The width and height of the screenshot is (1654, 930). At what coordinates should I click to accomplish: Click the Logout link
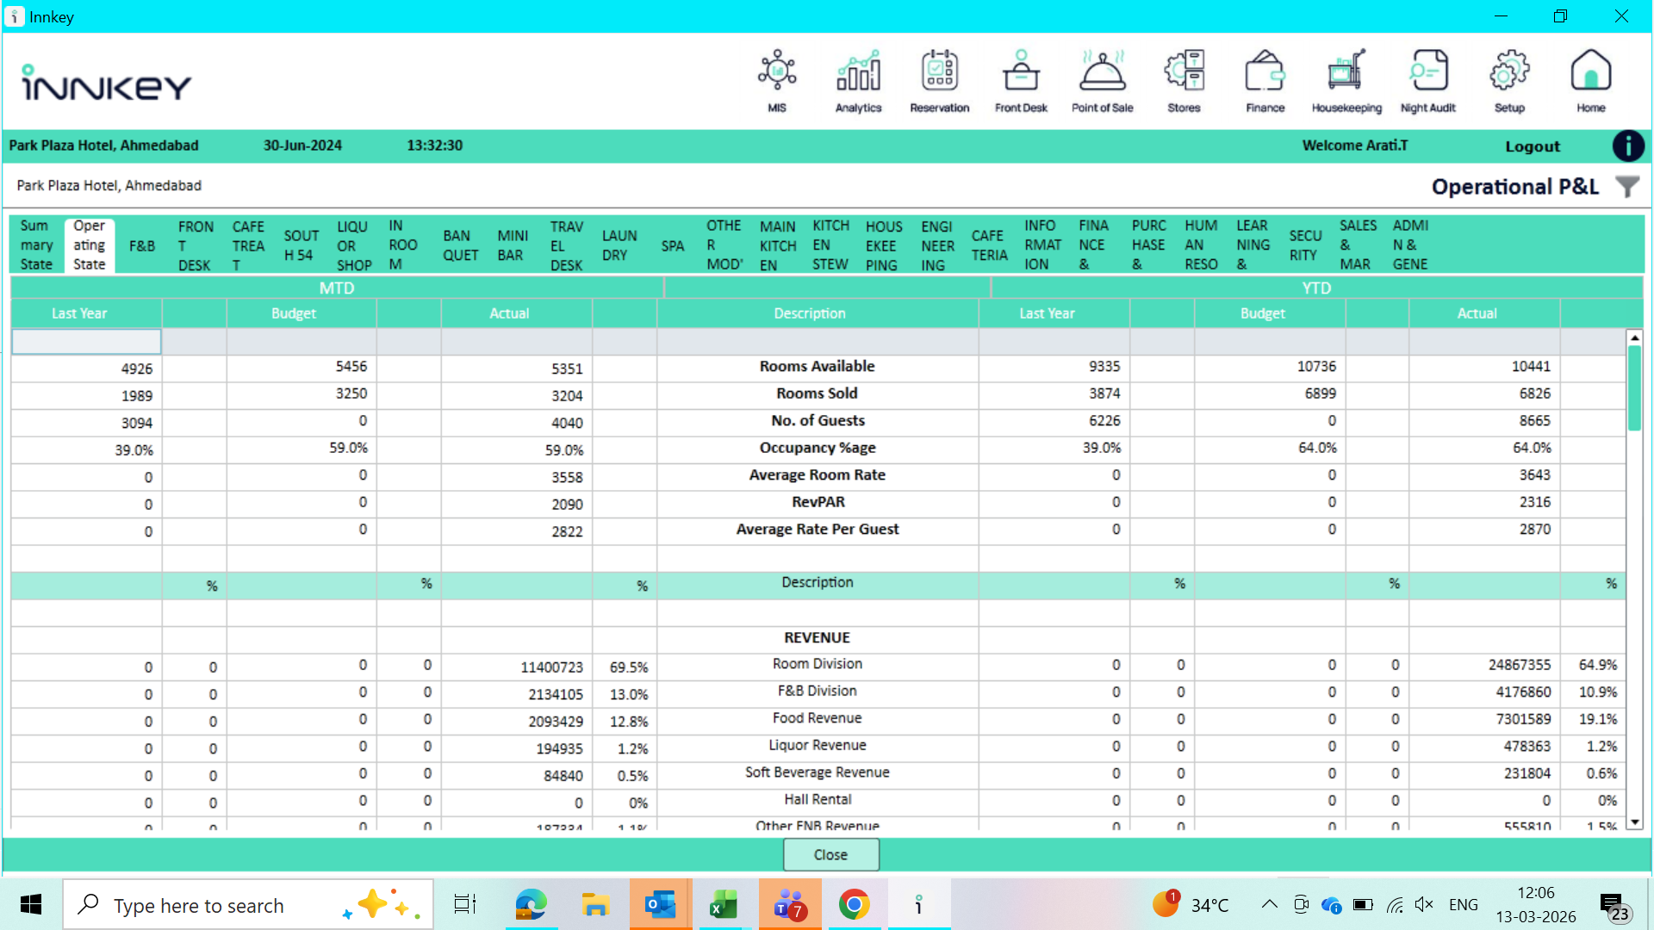coord(1532,146)
